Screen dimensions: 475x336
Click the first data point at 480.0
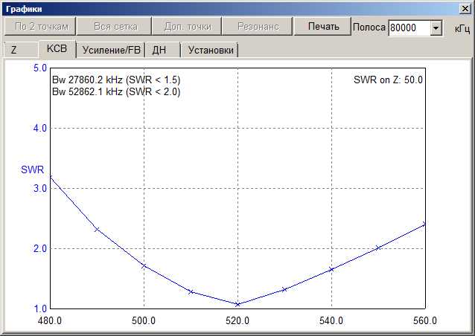click(50, 178)
